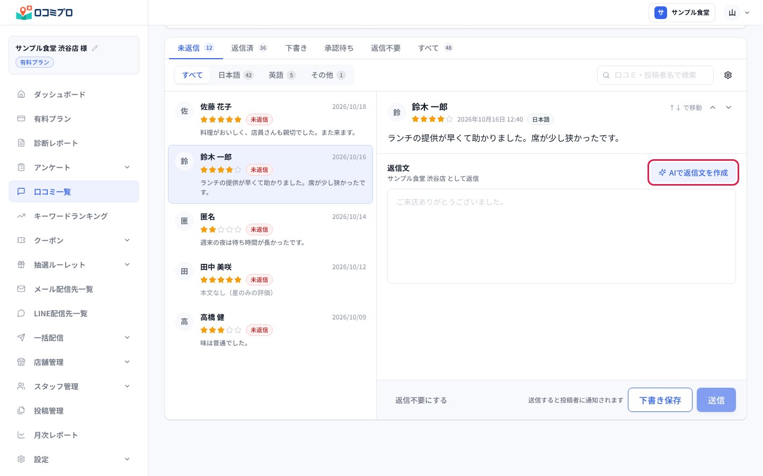Click the アンケート clipboard icon
Viewport: 763px width, 476px height.
click(21, 167)
